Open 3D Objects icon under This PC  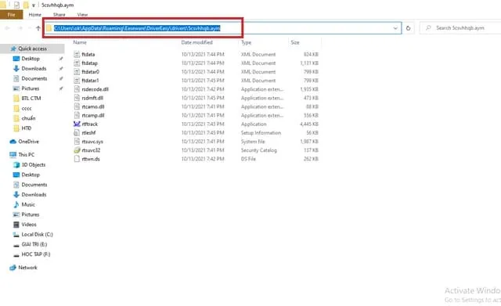16,165
